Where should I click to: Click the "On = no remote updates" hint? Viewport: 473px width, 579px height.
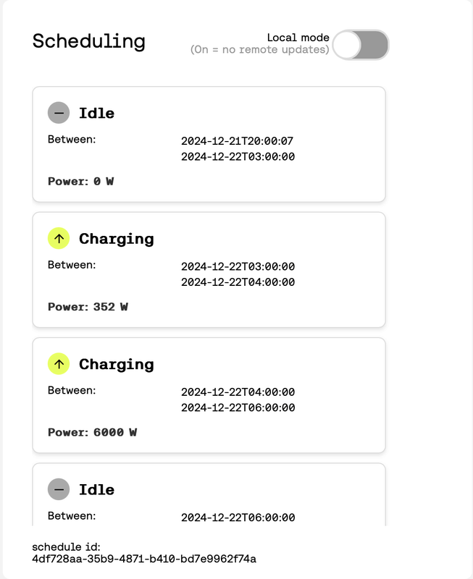tap(259, 50)
